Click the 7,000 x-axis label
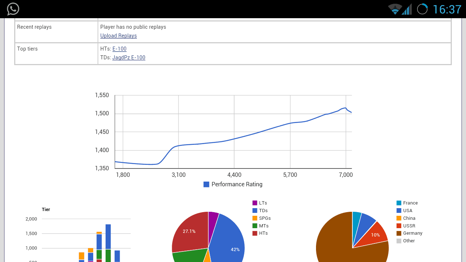466x262 pixels. 346,175
